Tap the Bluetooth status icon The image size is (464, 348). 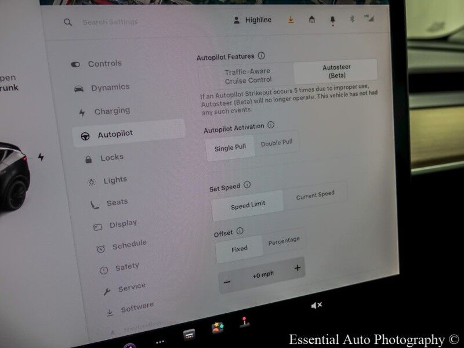tap(352, 19)
